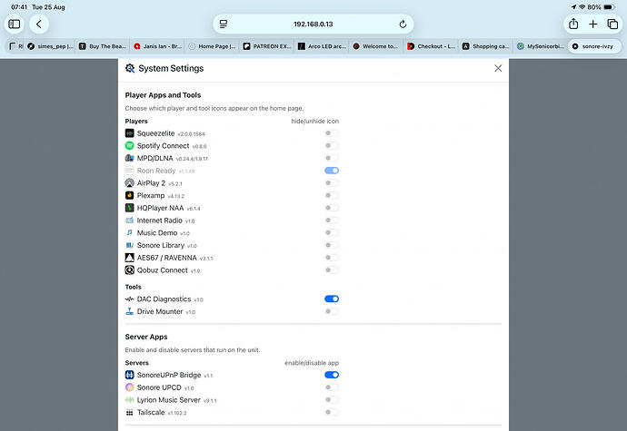Screen dimensions: 627x431
Task: Turn off DAC Diagnostics toggle
Action: click(332, 299)
